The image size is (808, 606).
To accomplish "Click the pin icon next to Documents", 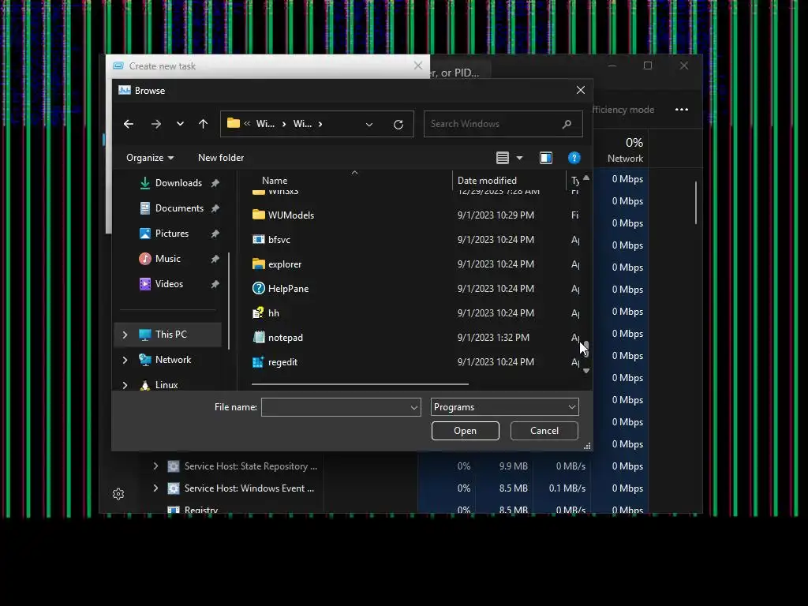I will [x=215, y=208].
